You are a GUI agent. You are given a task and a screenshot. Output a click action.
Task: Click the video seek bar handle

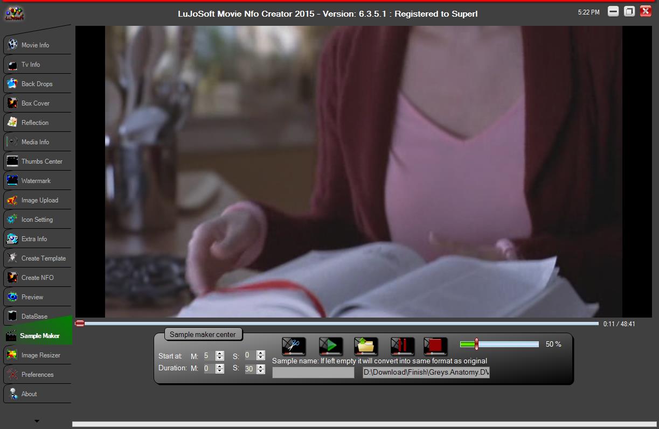80,323
